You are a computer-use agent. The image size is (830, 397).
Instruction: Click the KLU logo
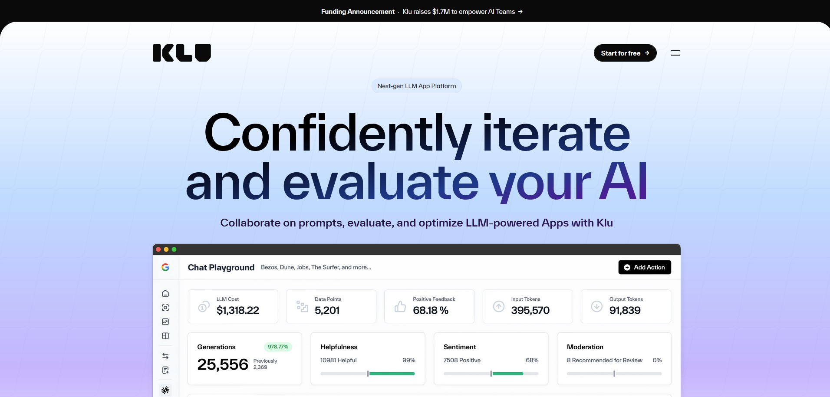point(182,53)
